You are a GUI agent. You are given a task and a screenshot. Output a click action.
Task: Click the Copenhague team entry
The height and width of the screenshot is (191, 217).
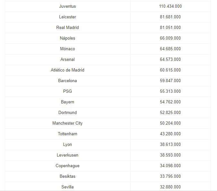(68, 166)
